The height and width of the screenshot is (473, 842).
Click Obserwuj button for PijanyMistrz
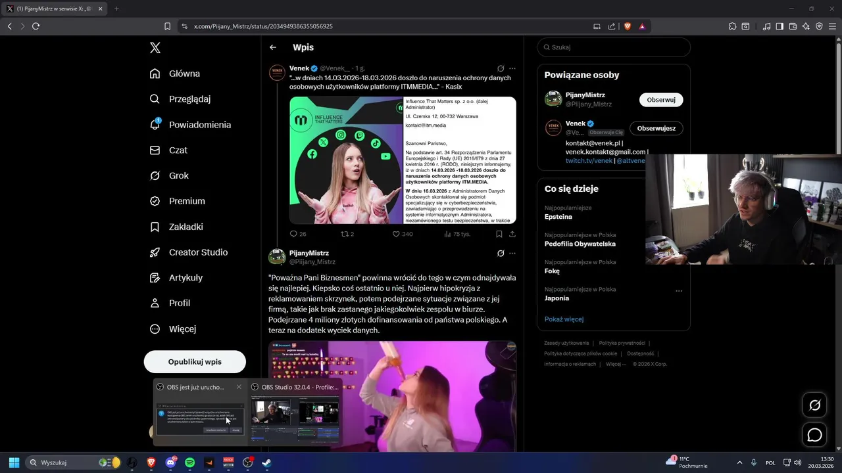click(661, 100)
